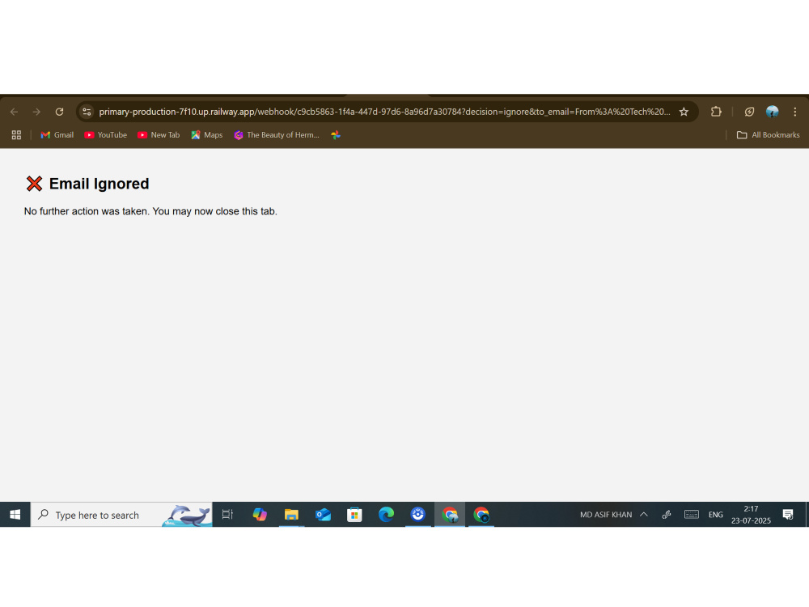Click the Type here to search box

click(x=121, y=515)
